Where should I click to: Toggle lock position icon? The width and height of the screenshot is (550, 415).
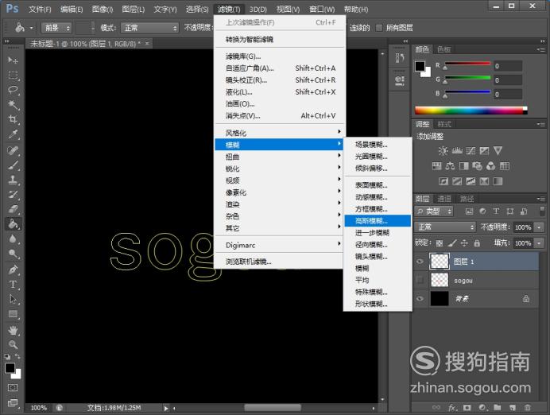(x=464, y=242)
